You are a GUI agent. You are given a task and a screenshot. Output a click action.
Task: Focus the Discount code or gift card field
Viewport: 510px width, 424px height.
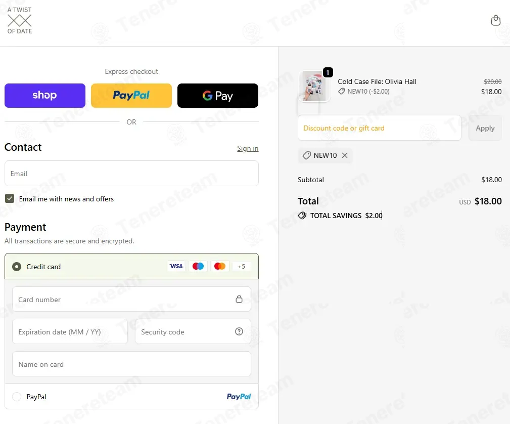click(379, 128)
